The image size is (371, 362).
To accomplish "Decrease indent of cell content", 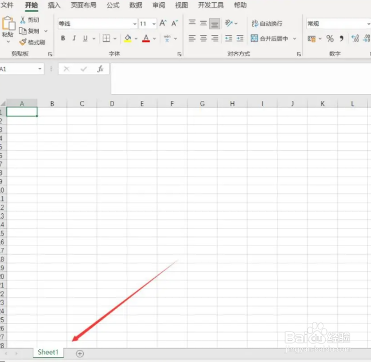I will point(229,38).
